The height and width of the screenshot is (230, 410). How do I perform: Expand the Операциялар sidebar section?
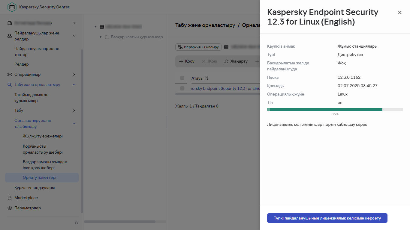click(74, 74)
